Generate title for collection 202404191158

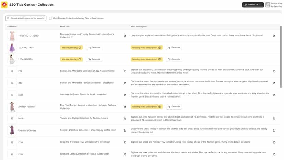point(94,59)
